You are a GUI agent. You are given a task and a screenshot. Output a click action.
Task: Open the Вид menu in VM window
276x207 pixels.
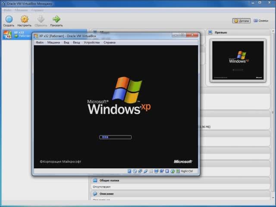[66, 42]
